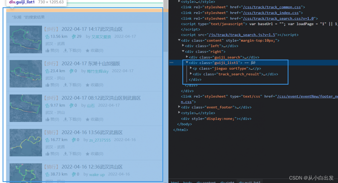Expand the div class="guiji_search" node
The height and width of the screenshot is (183, 338).
187,57
